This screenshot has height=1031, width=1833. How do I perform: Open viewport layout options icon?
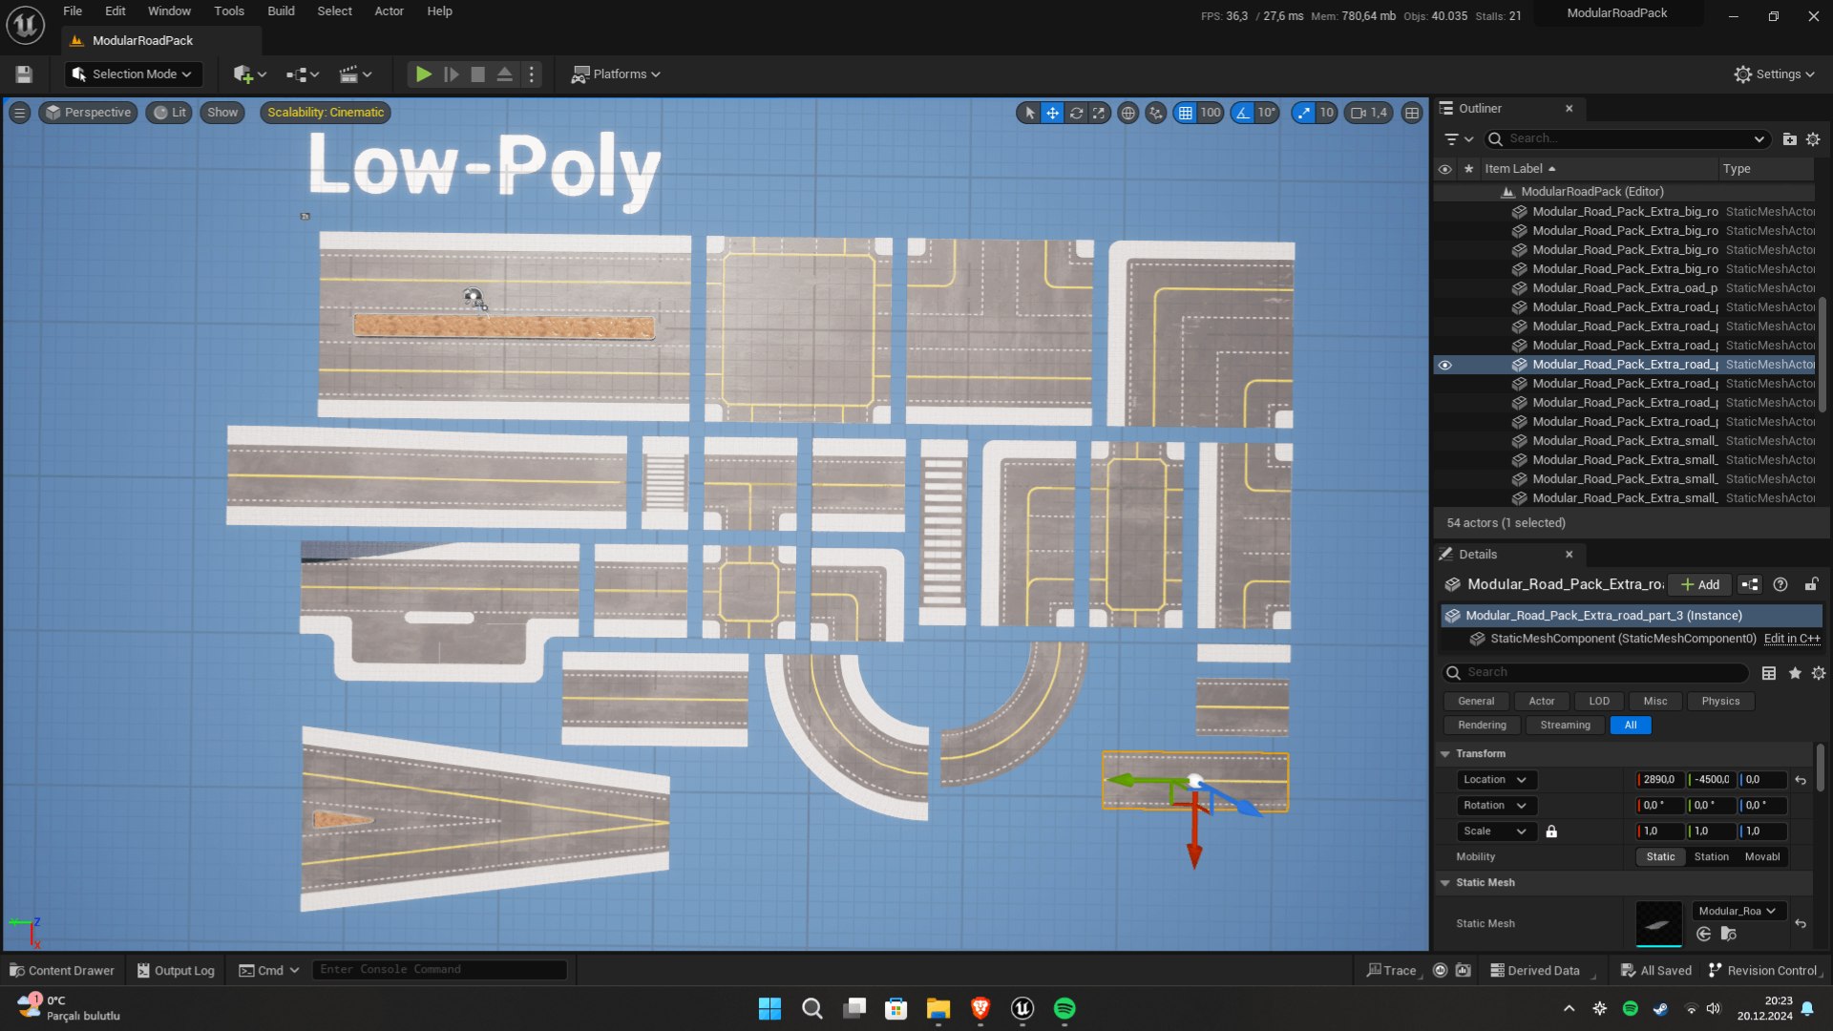click(1412, 113)
